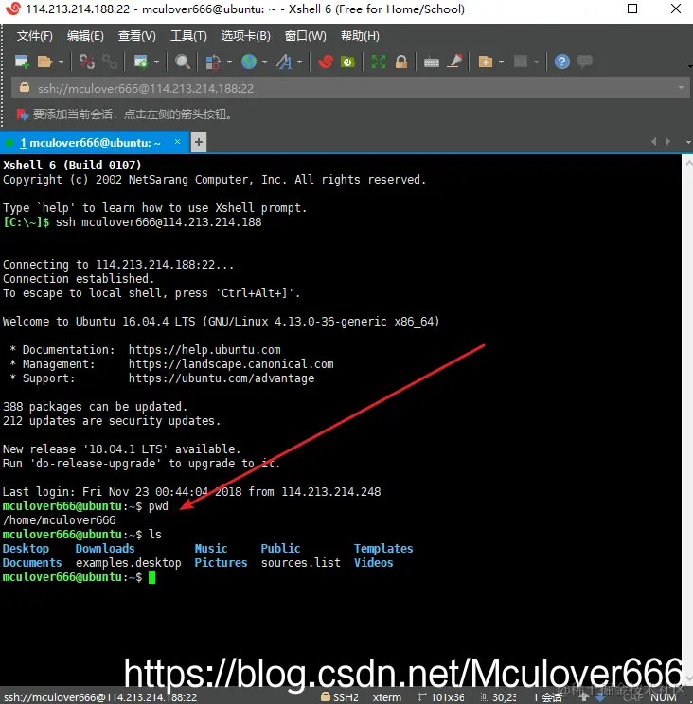Image resolution: width=693 pixels, height=704 pixels.
Task: Click the speech bubble feedback icon
Action: 585,62
